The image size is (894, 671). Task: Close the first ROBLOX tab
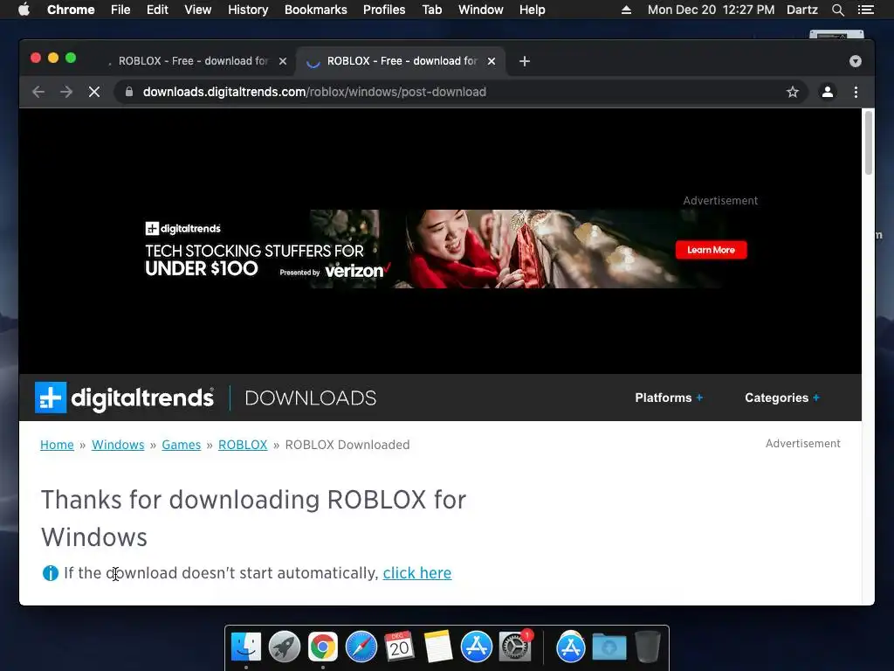283,61
